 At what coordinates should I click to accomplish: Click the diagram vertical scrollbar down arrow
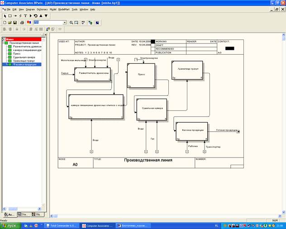tap(284, 212)
